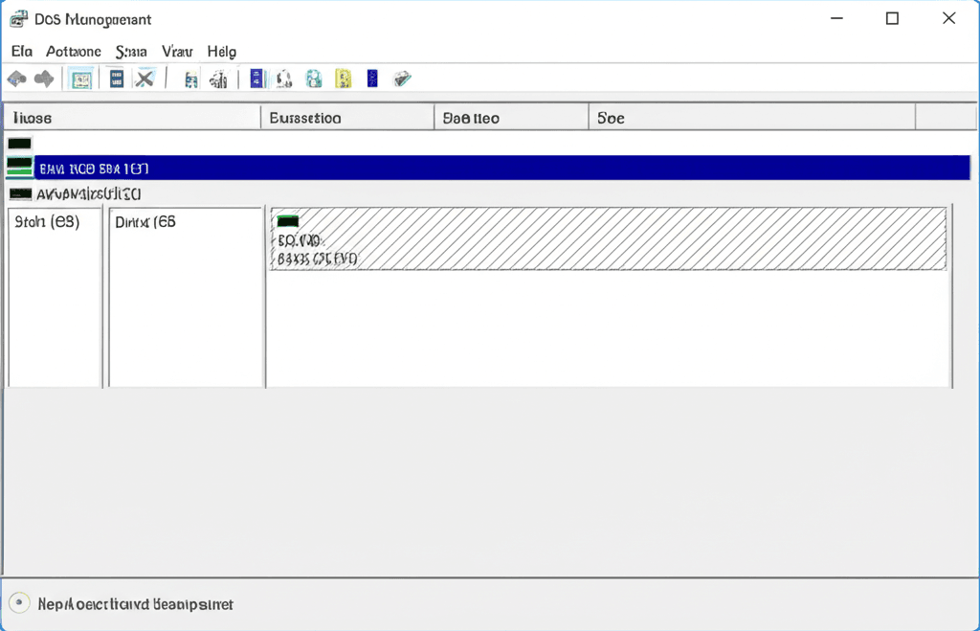Viewport: 980px width, 631px height.
Task: Click the yellow disk toolbar icon
Action: pyautogui.click(x=341, y=78)
